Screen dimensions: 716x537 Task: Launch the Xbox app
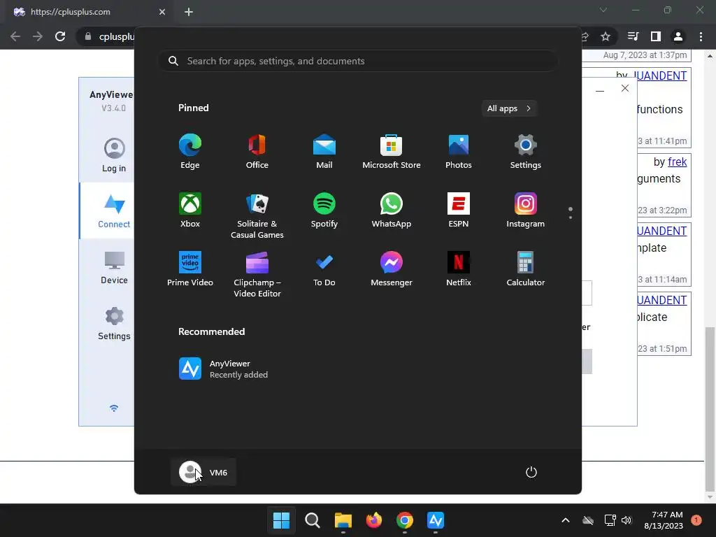point(190,210)
